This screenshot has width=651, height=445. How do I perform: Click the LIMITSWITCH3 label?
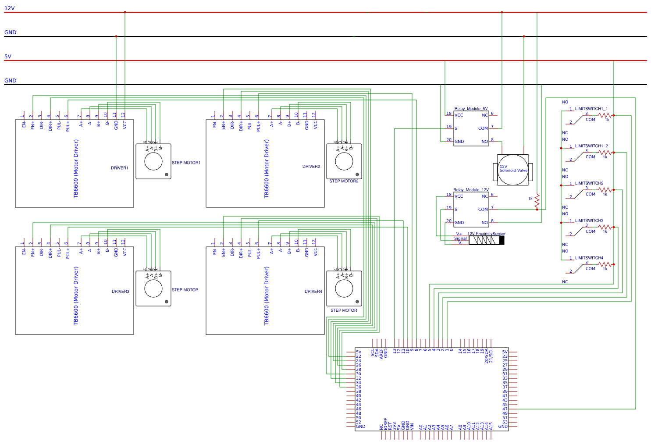[589, 221]
